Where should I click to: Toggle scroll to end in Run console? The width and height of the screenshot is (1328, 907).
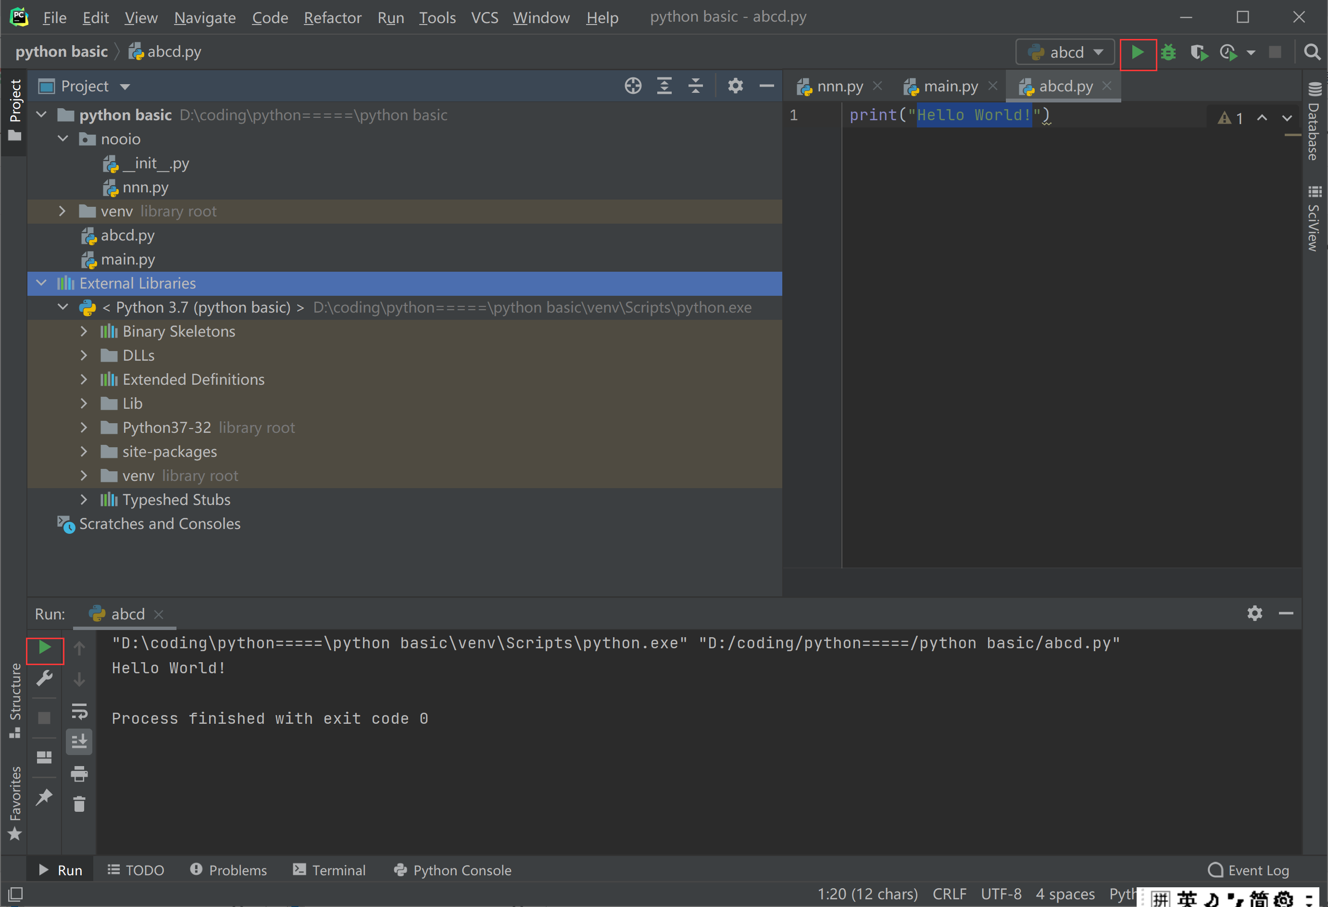click(x=79, y=741)
